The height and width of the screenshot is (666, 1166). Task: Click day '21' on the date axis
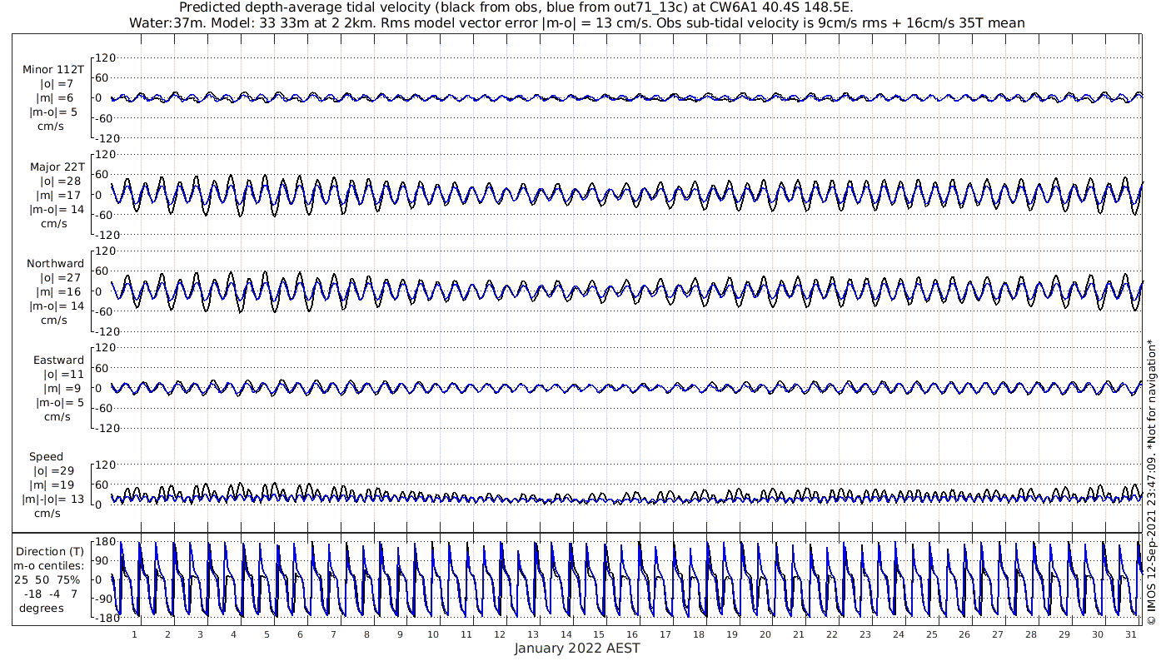(x=799, y=634)
